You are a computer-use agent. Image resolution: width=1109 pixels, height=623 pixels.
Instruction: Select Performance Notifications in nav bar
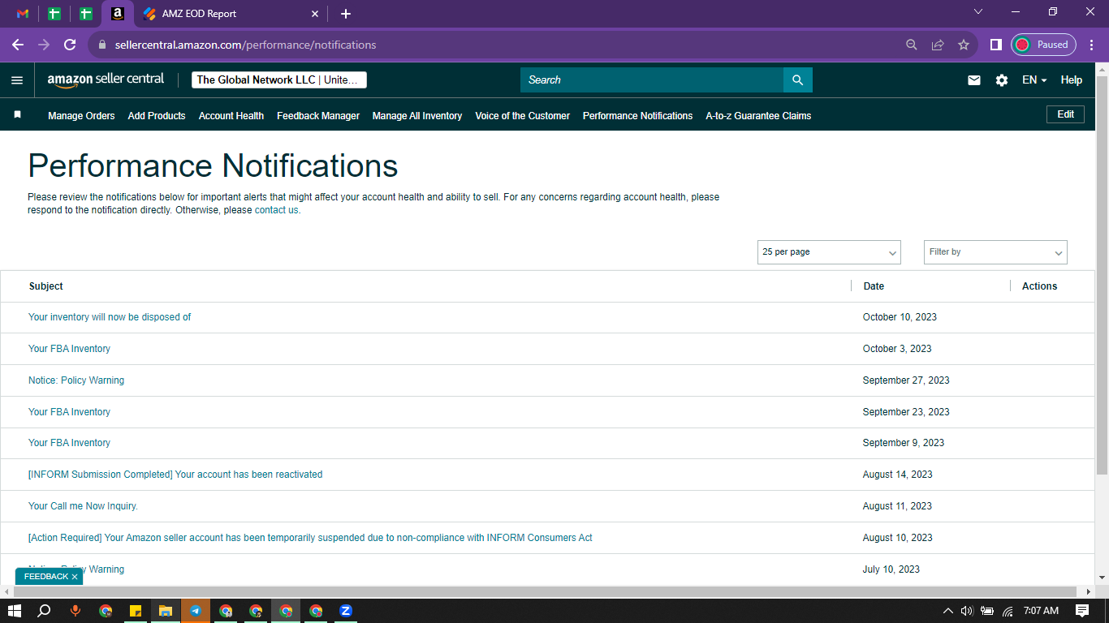coord(638,116)
